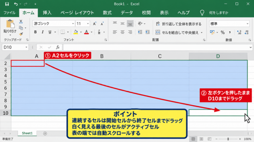Open the font color dropdown arrow
Image resolution: width=254 pixels, height=142 pixels.
[x=92, y=32]
